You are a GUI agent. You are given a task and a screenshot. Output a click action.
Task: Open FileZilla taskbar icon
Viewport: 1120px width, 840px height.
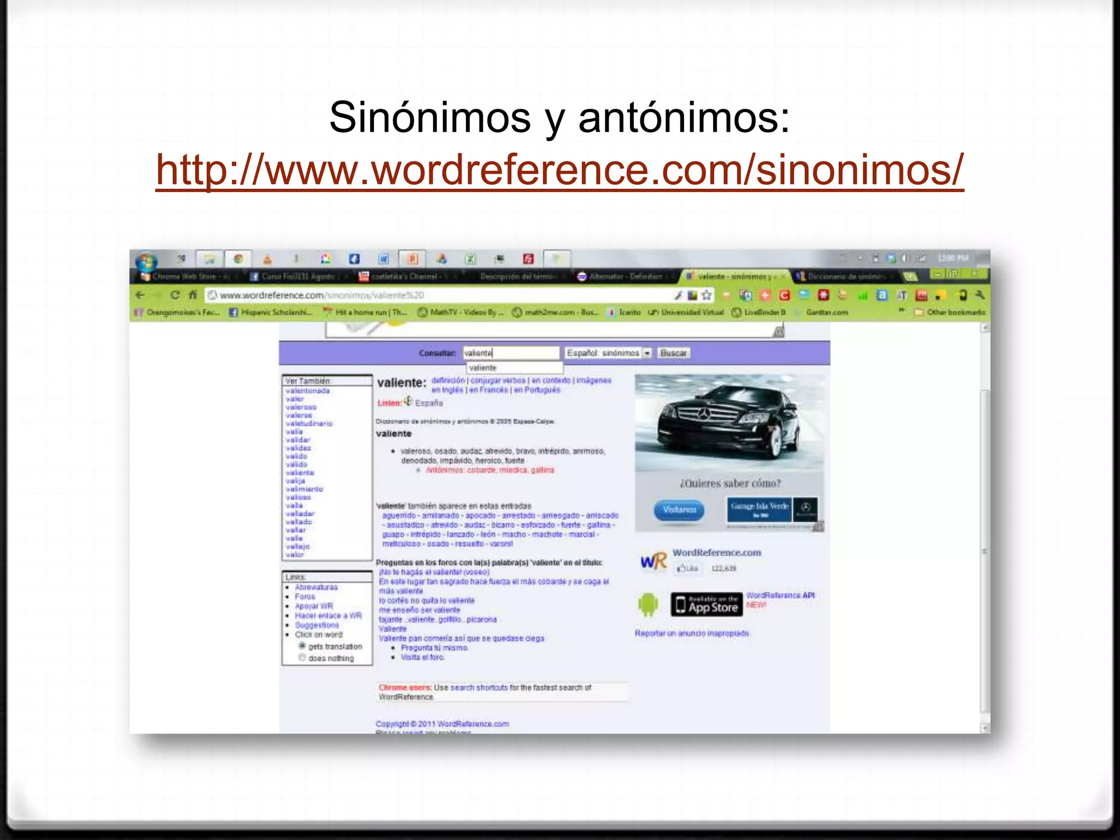point(528,259)
